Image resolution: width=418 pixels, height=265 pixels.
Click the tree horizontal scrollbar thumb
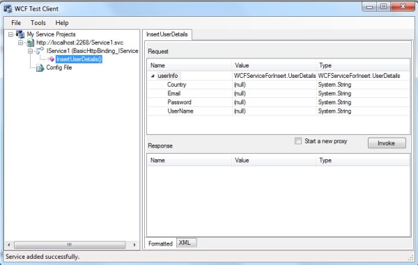70,245
